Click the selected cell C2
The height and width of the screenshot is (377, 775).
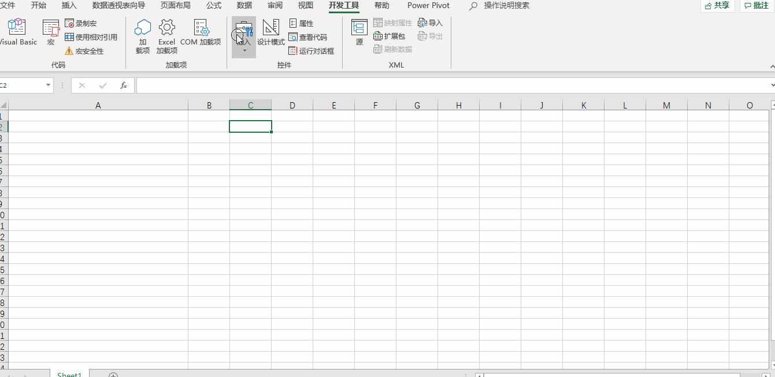(250, 126)
